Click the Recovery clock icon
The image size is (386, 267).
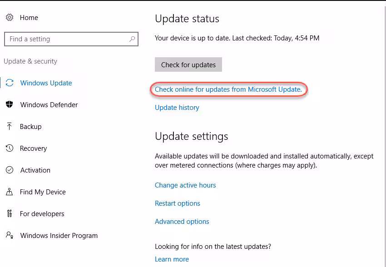10,148
